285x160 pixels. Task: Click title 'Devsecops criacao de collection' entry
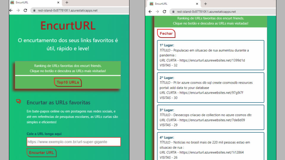point(206,115)
